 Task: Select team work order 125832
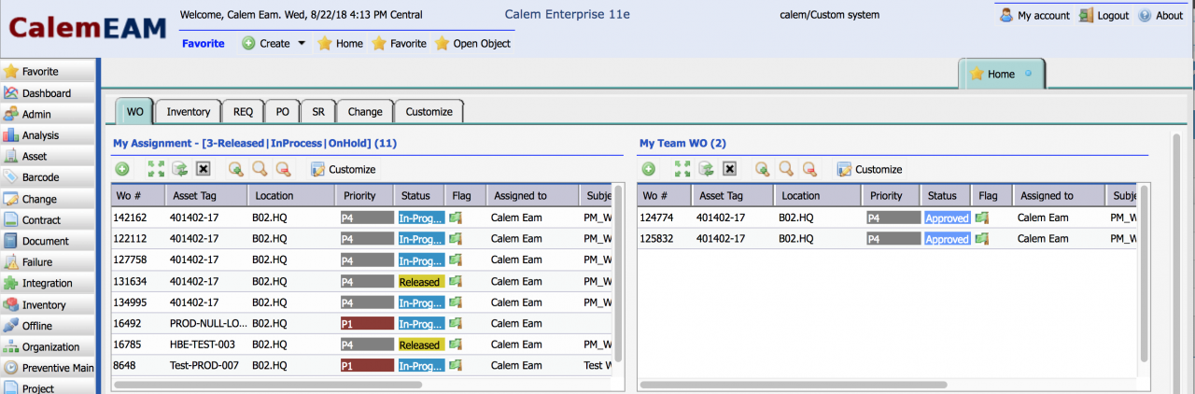[889, 238]
